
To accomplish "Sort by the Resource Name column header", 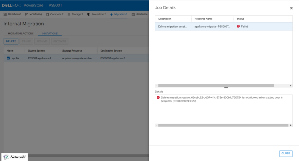I will coord(203,19).
